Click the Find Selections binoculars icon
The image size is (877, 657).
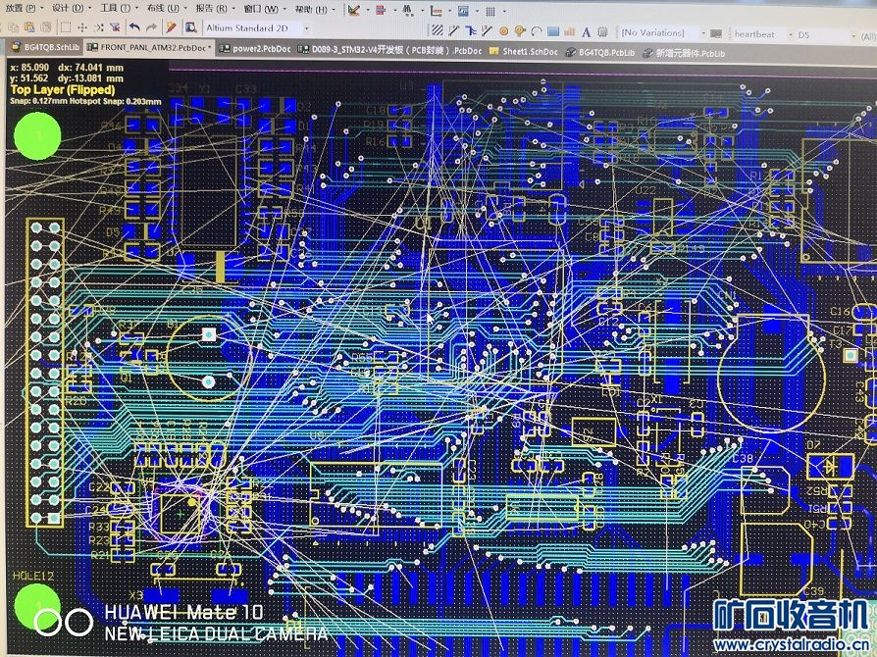point(408,11)
